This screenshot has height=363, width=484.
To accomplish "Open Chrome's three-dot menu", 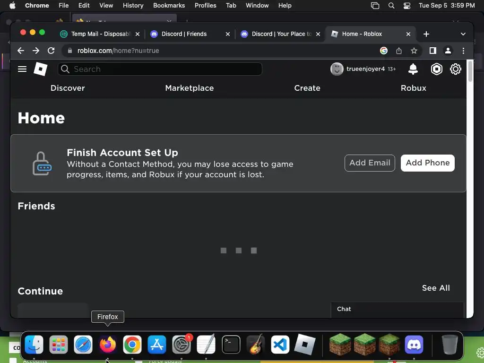I will coord(463,51).
